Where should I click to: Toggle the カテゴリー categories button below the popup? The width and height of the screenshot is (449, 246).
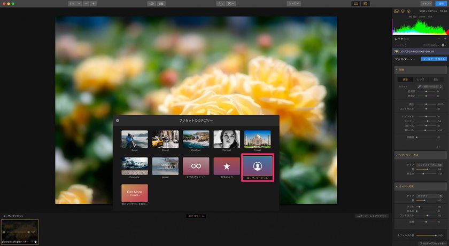196,216
